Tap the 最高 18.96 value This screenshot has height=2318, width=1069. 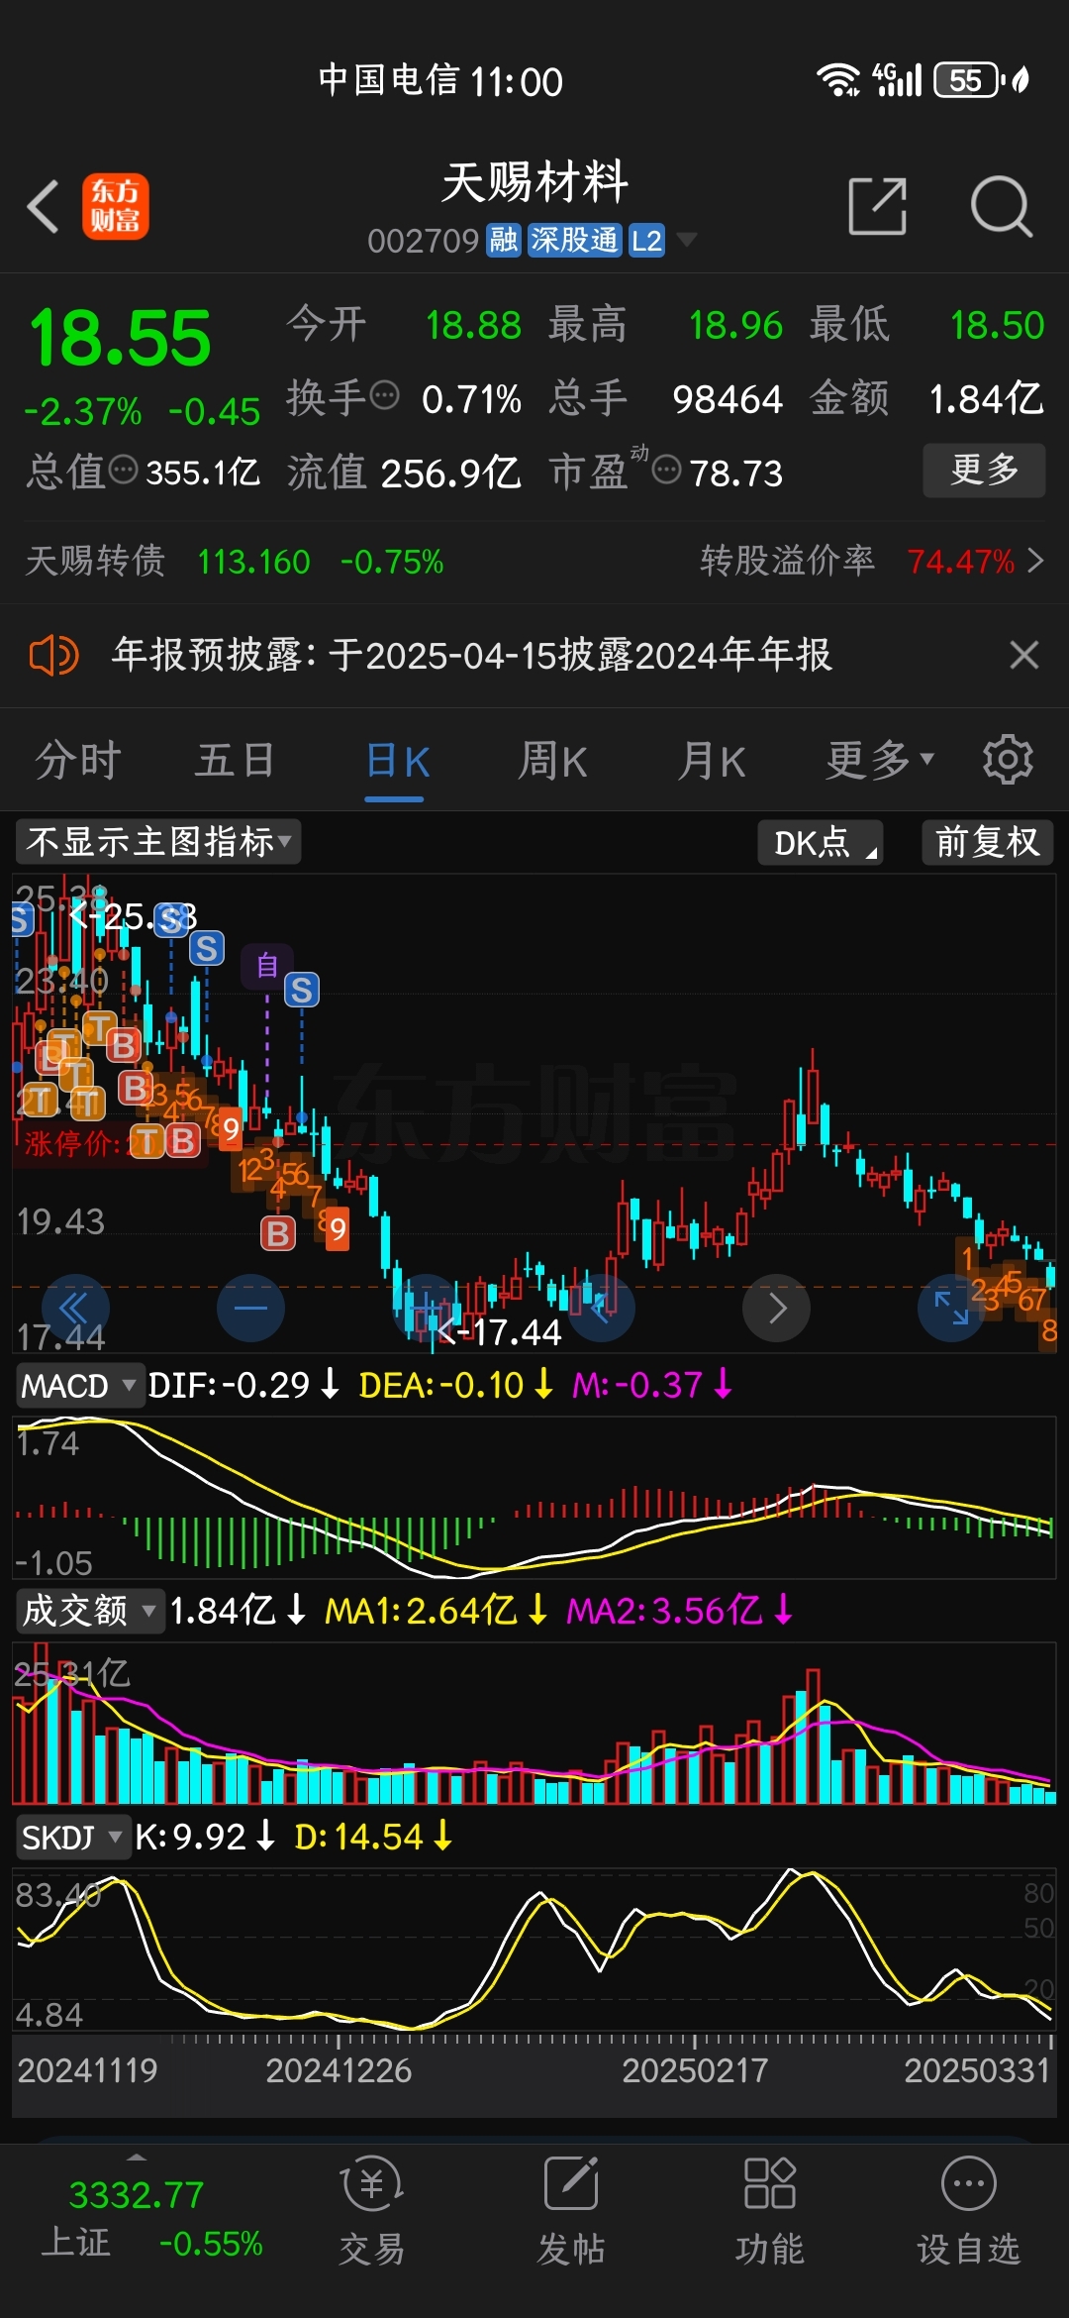point(735,325)
